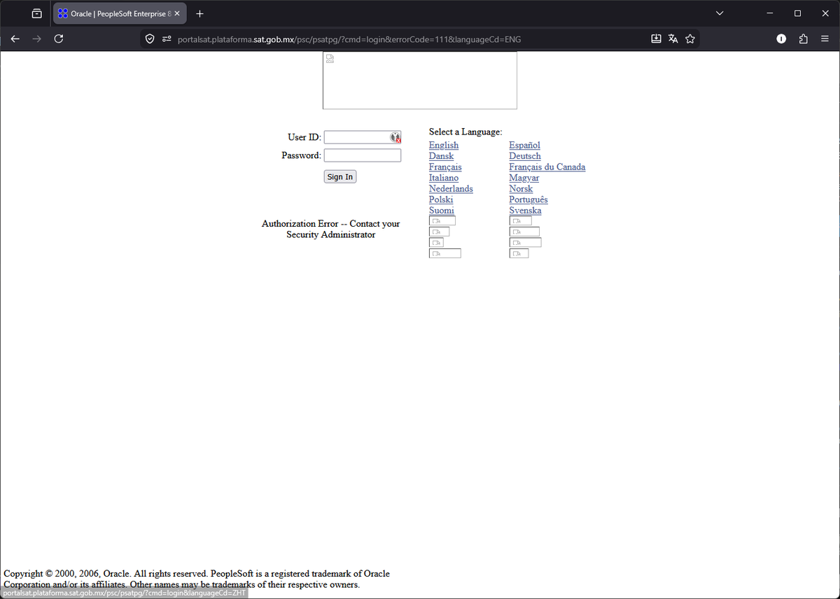
Task: Click the shield tracking protection icon
Action: point(150,39)
